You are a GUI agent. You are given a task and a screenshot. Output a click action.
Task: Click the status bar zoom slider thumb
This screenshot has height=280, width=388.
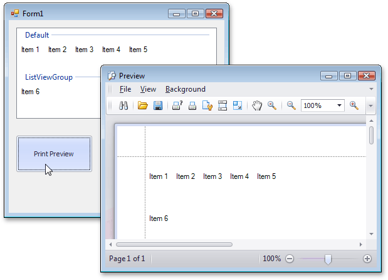(328, 259)
